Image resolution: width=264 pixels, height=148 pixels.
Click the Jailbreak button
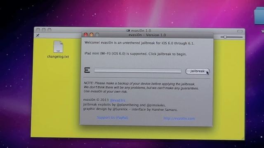click(x=198, y=71)
